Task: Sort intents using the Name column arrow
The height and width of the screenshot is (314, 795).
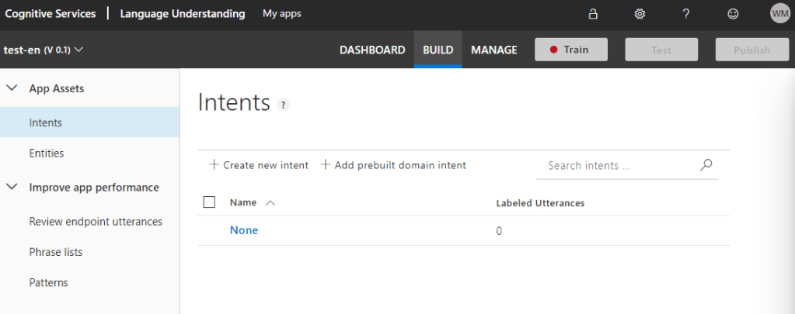Action: [270, 203]
